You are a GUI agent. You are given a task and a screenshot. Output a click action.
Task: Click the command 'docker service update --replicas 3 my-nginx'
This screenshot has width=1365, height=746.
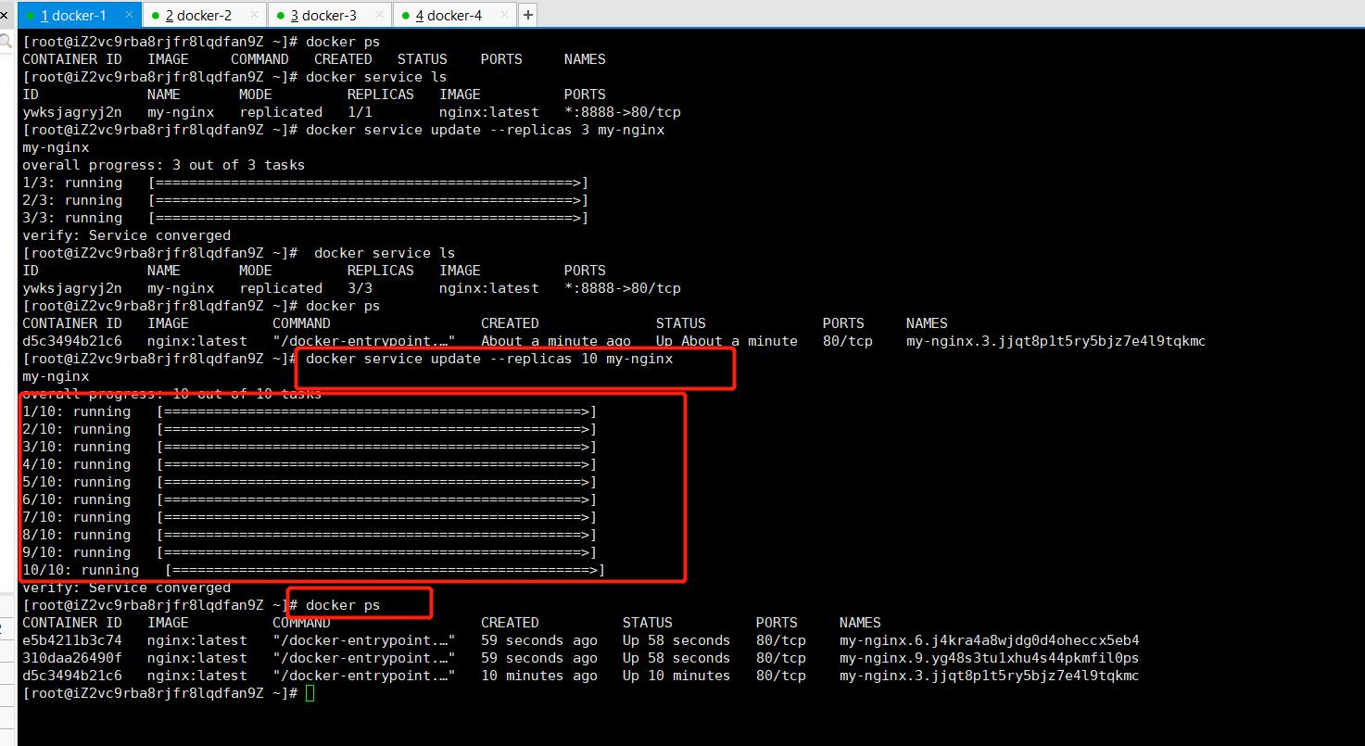tap(485, 130)
